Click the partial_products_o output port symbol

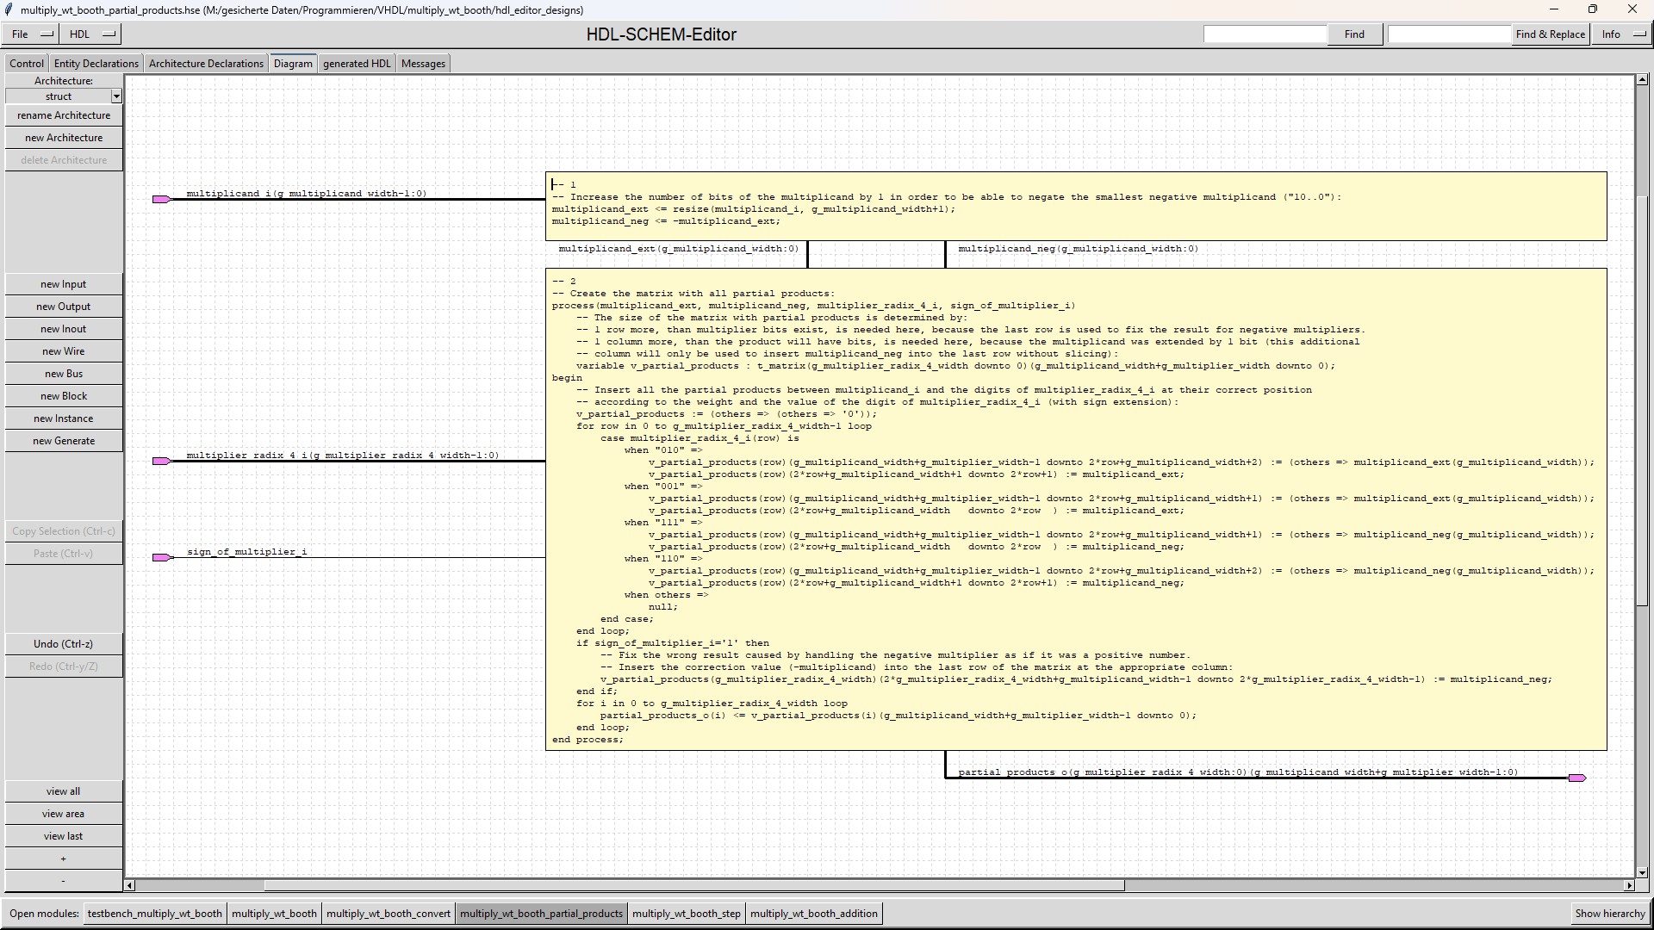coord(1576,778)
